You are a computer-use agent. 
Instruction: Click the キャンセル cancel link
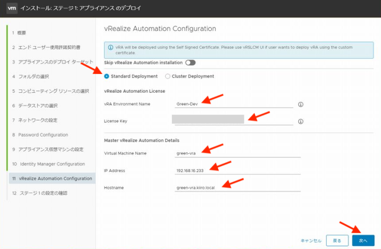311,241
